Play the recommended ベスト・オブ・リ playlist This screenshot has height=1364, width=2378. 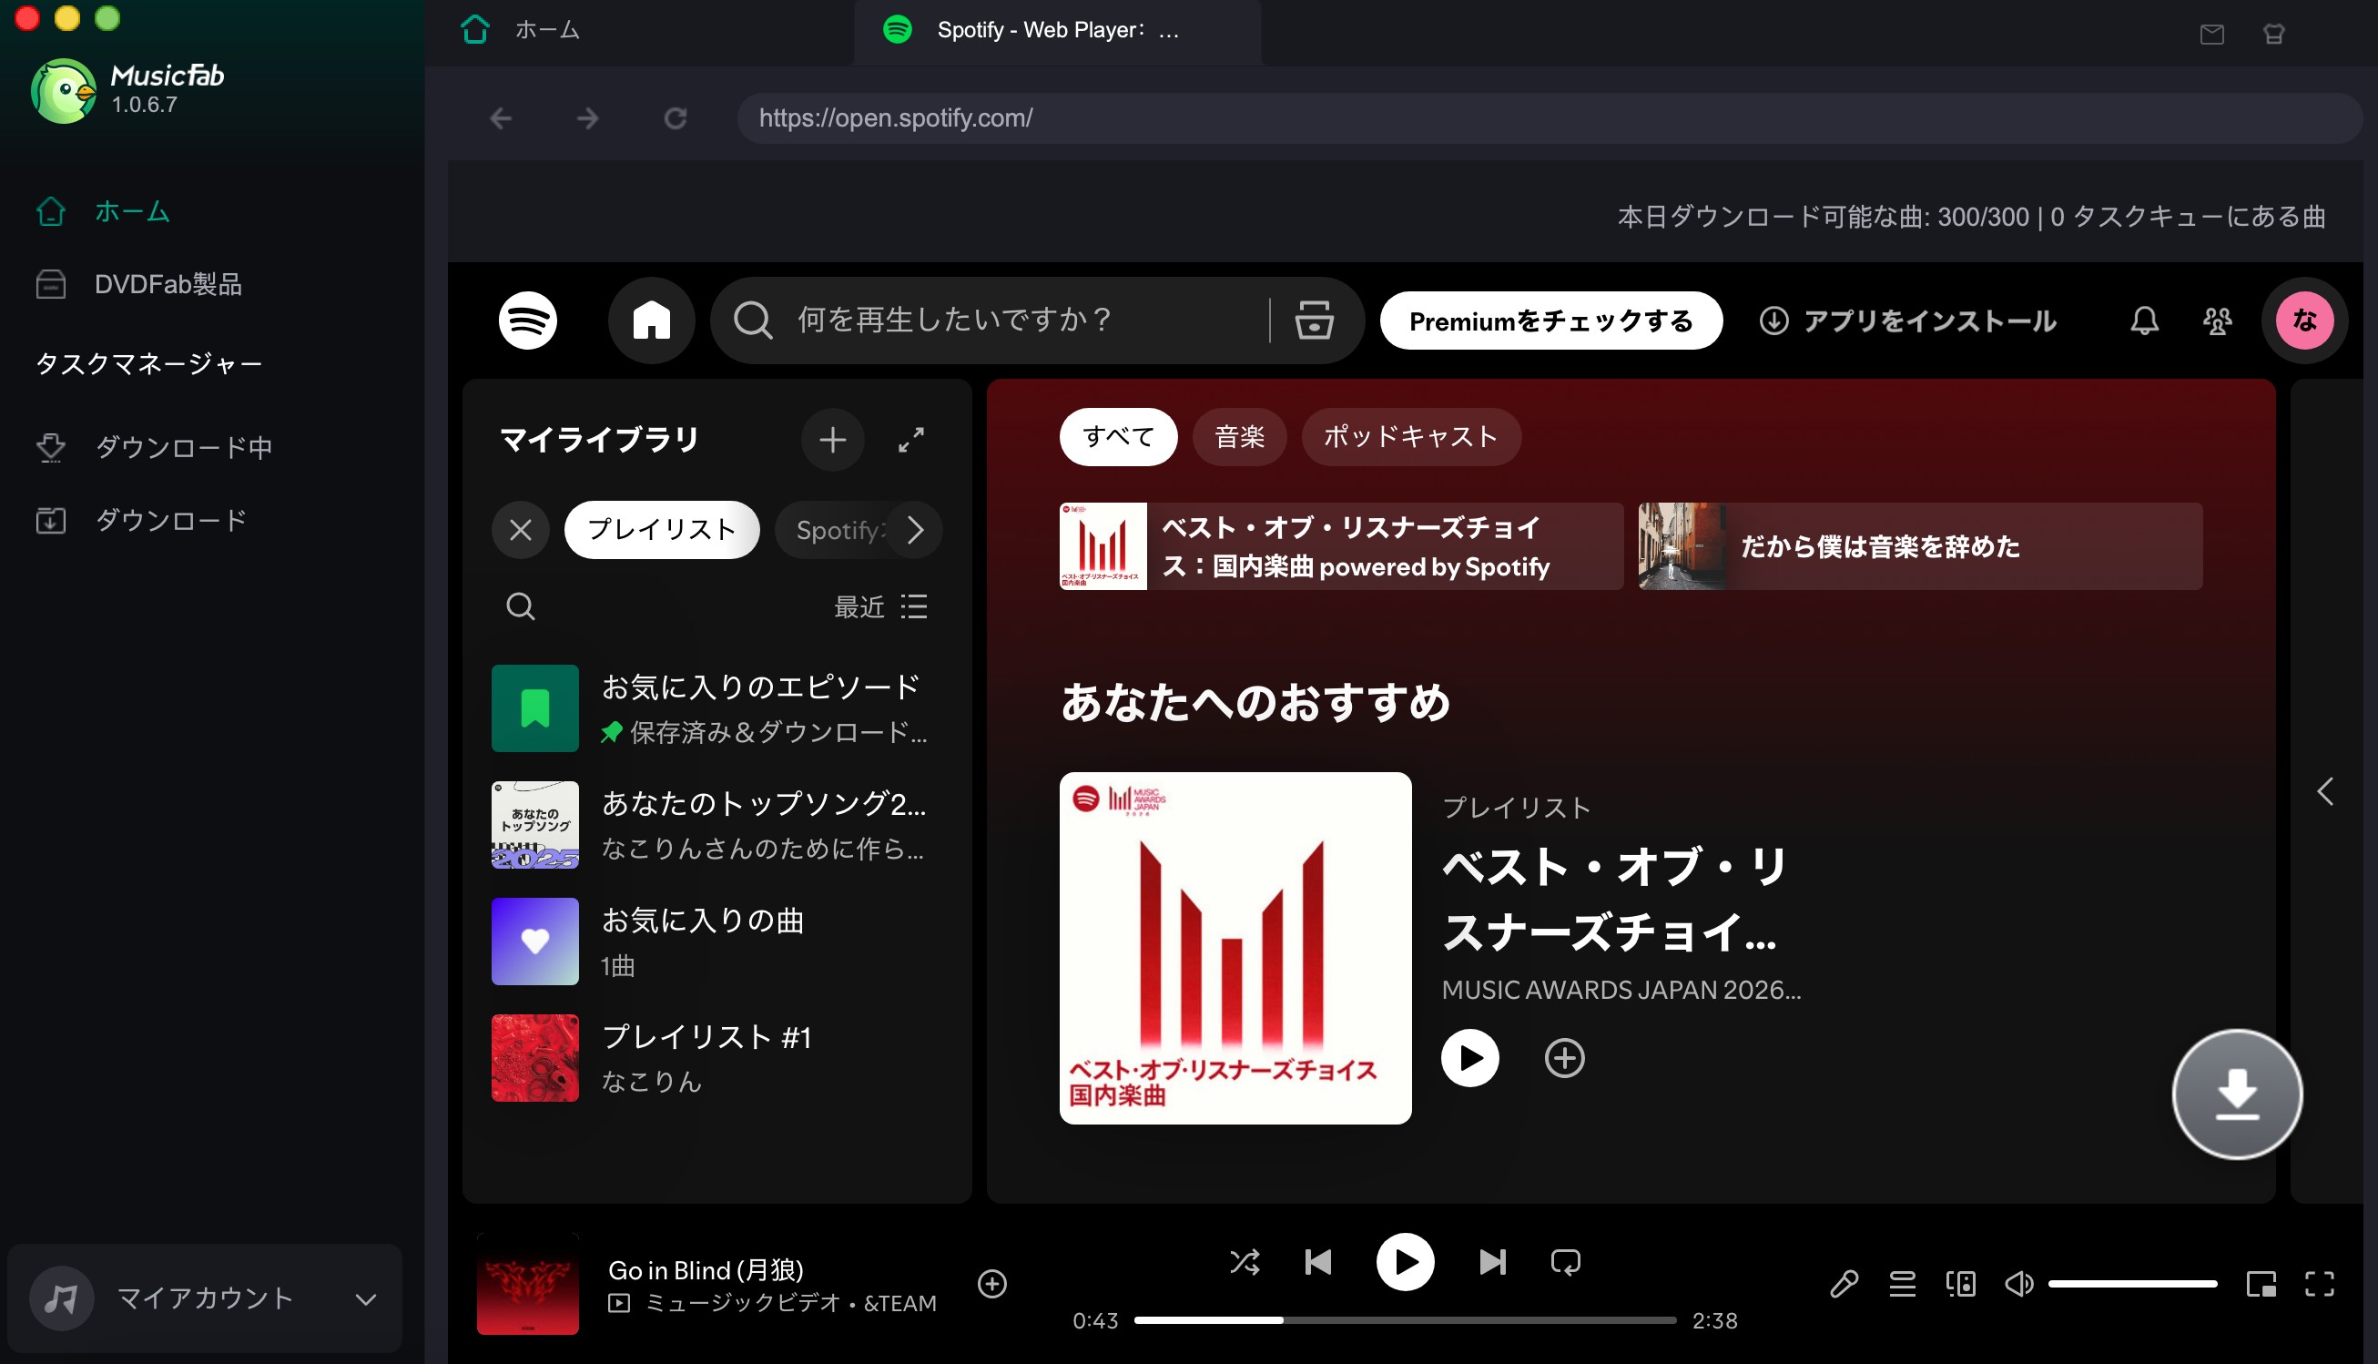click(x=1469, y=1058)
